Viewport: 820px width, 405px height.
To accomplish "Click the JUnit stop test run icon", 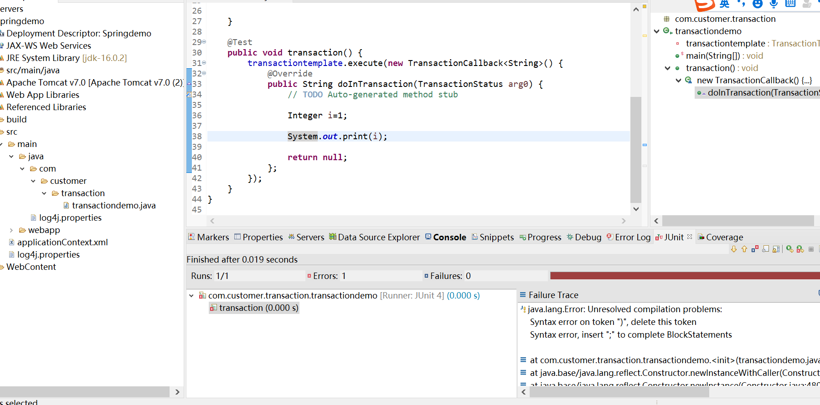I will click(811, 249).
